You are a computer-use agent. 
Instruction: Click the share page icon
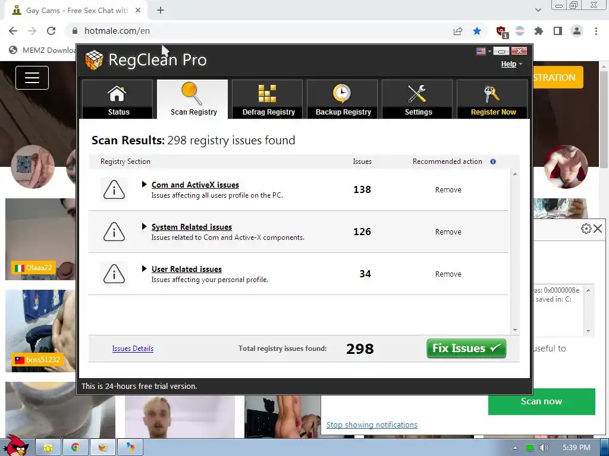(458, 31)
